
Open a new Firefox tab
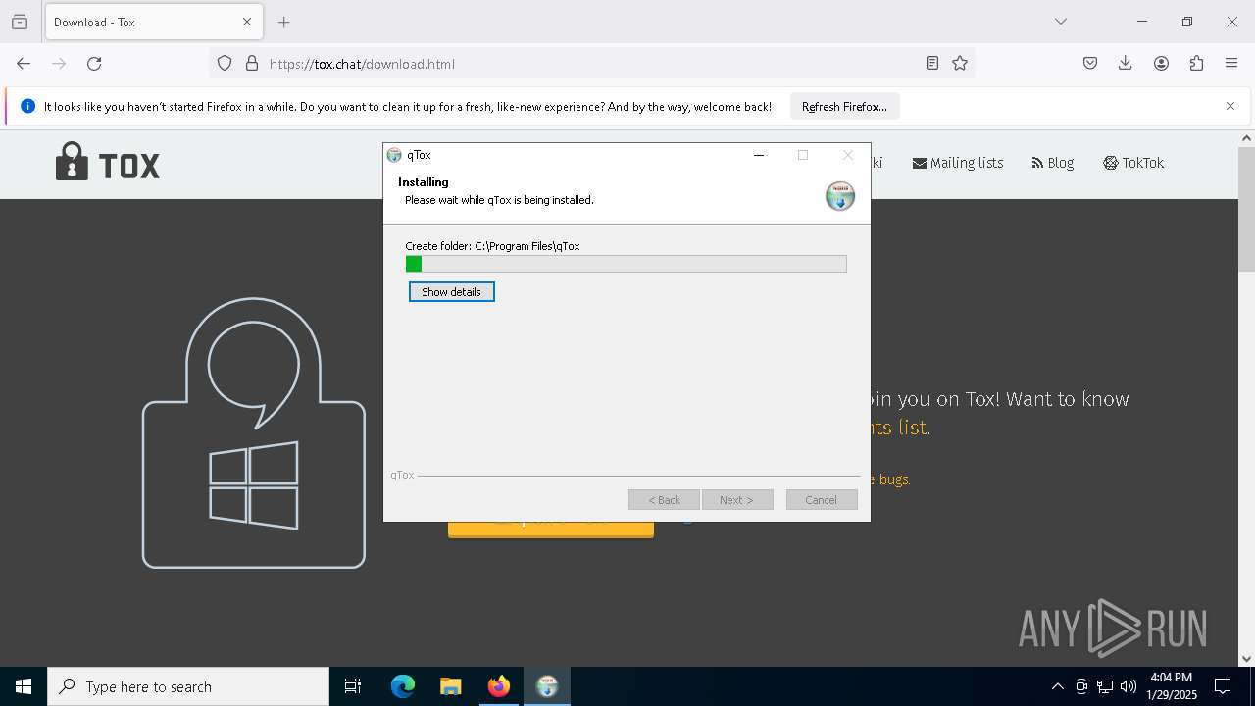[x=284, y=22]
